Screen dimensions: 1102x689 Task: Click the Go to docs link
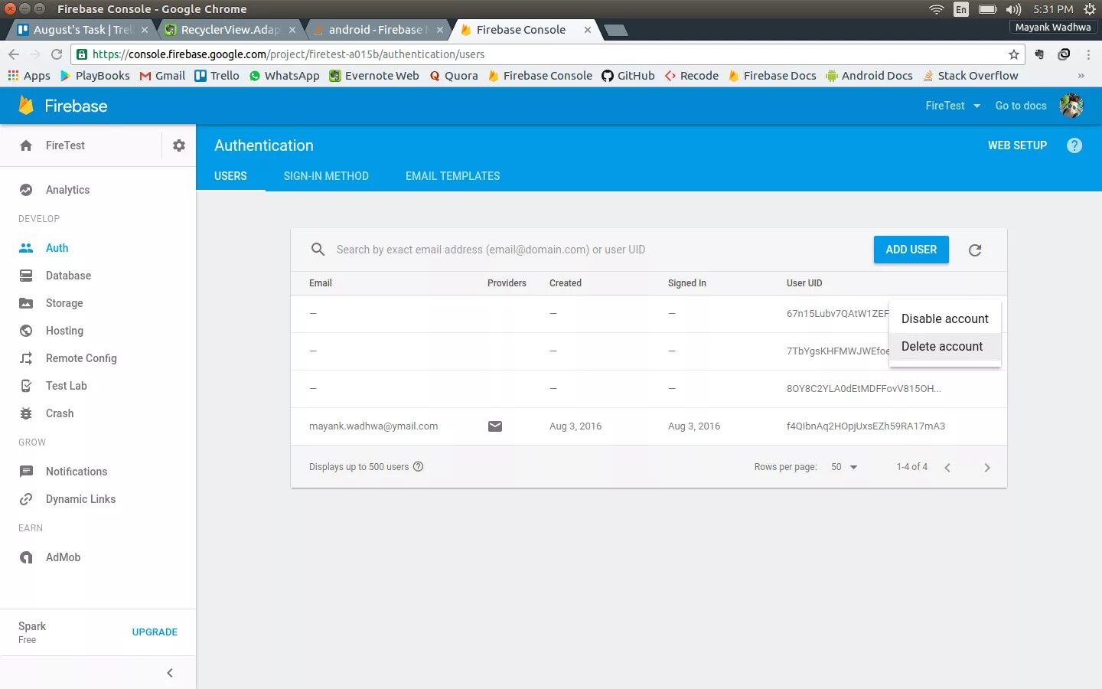tap(1020, 106)
